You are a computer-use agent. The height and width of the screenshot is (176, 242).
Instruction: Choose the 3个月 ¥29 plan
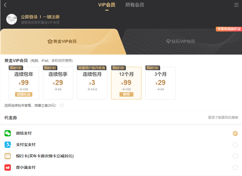160,83
